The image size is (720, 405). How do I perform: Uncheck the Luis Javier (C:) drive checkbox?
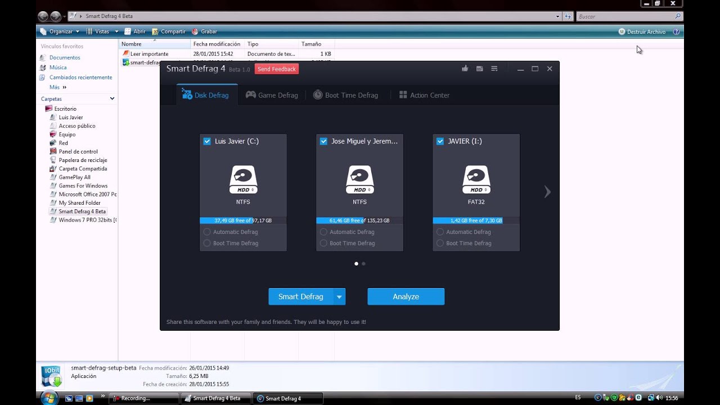[x=207, y=141]
